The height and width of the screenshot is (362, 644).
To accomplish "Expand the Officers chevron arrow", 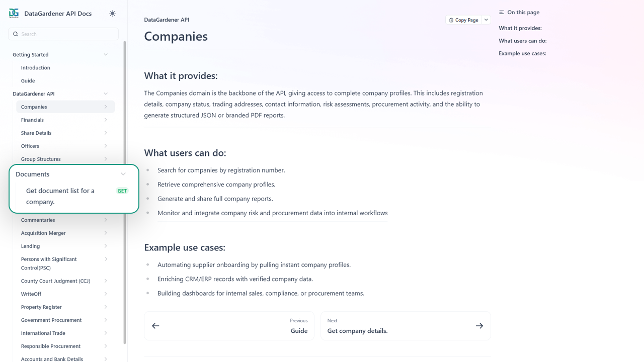I will coord(106,146).
